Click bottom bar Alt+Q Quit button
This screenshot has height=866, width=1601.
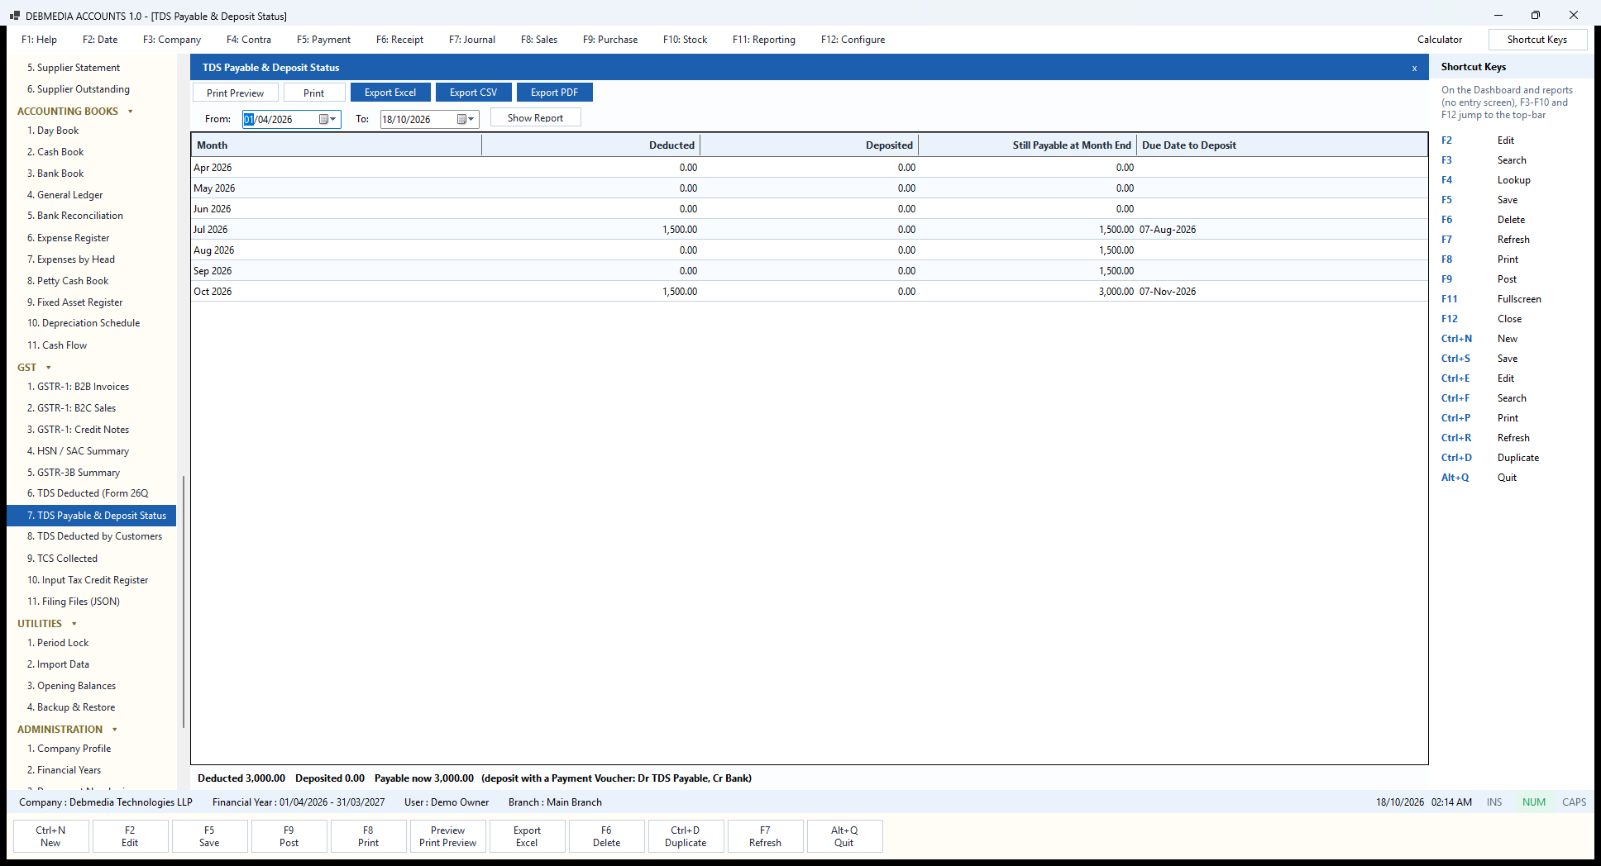click(844, 836)
